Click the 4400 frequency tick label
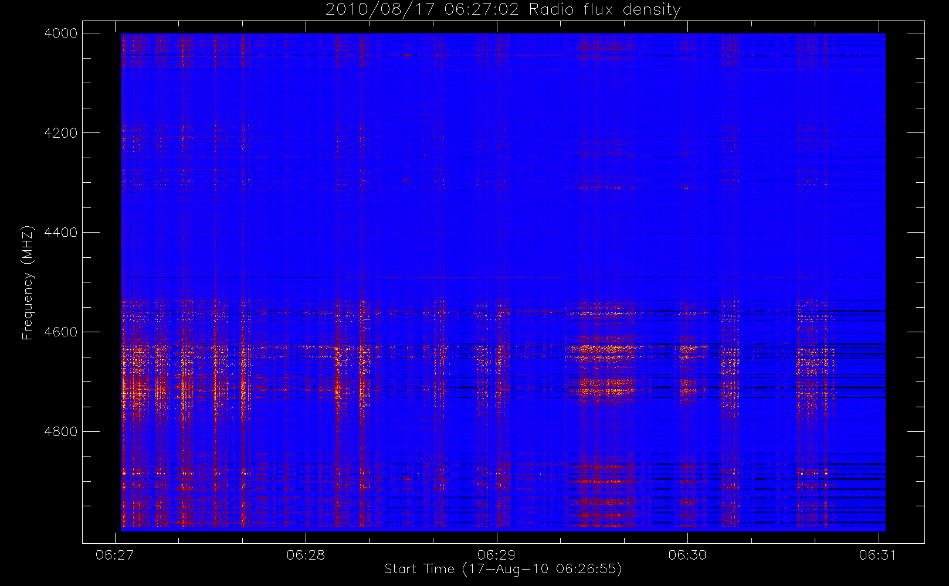Image resolution: width=949 pixels, height=586 pixels. [x=61, y=233]
